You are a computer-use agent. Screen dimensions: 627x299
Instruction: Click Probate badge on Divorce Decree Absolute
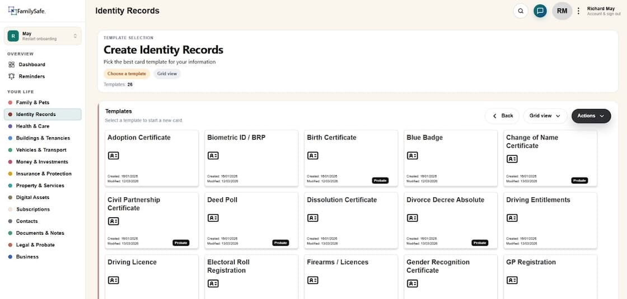[x=480, y=243]
